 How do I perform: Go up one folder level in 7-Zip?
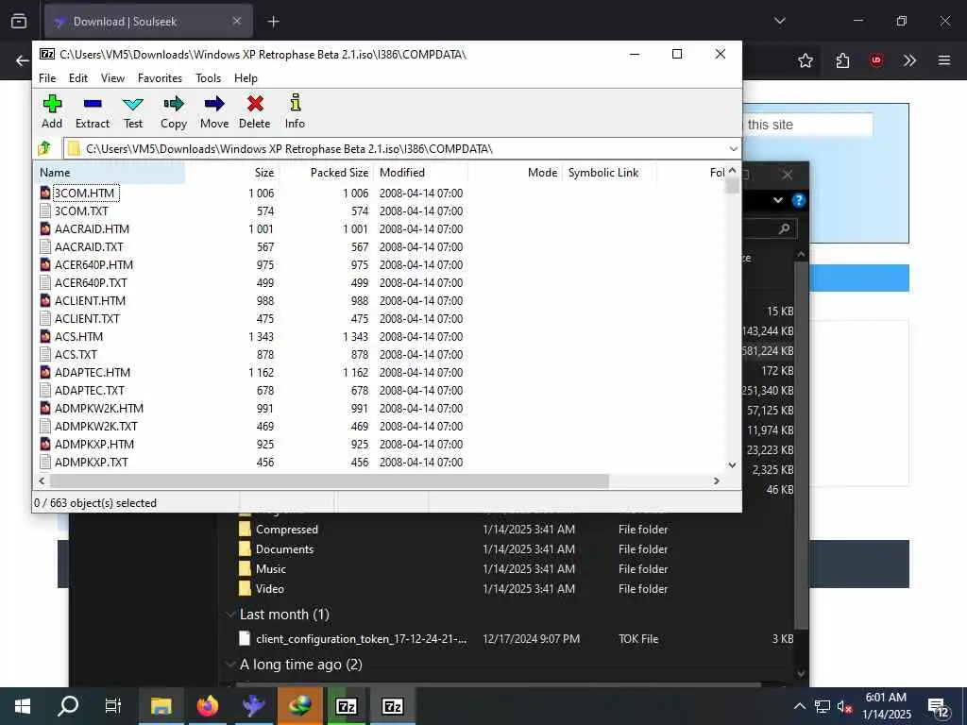tap(44, 148)
